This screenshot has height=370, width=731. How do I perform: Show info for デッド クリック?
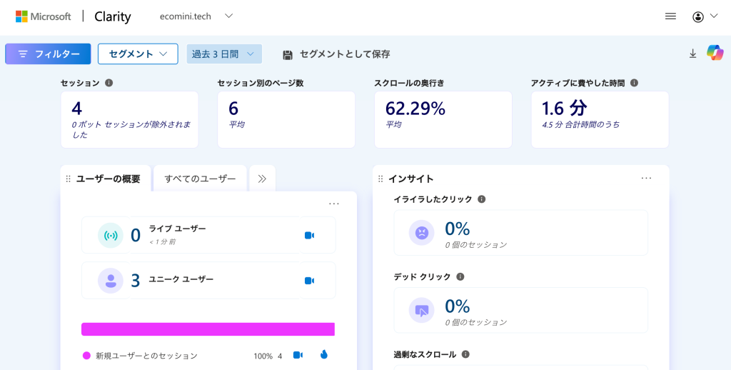(460, 276)
